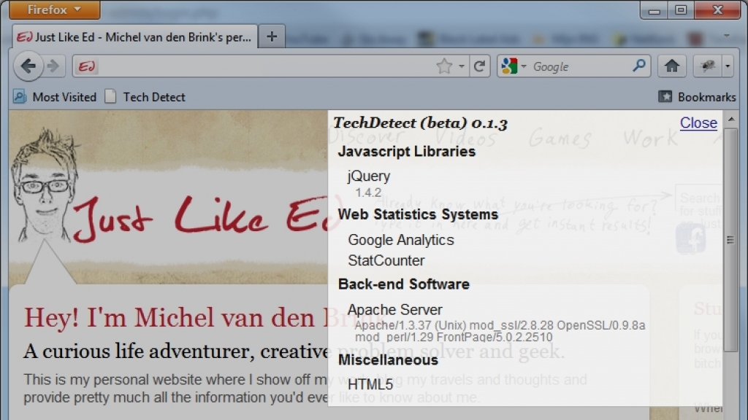Select the StatCounter entry
The image size is (748, 420).
pyautogui.click(x=386, y=260)
